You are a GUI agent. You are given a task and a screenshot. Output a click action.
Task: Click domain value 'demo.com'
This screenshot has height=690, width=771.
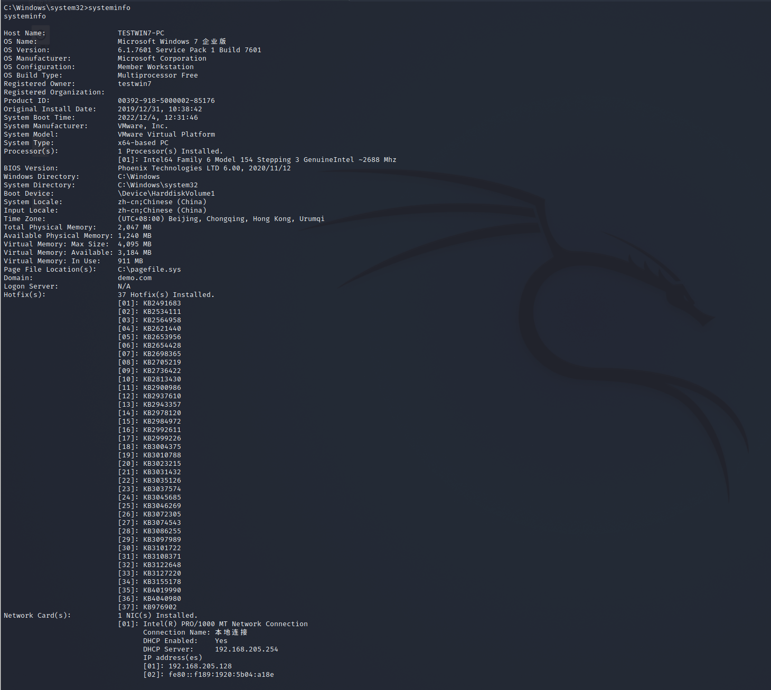tap(135, 278)
